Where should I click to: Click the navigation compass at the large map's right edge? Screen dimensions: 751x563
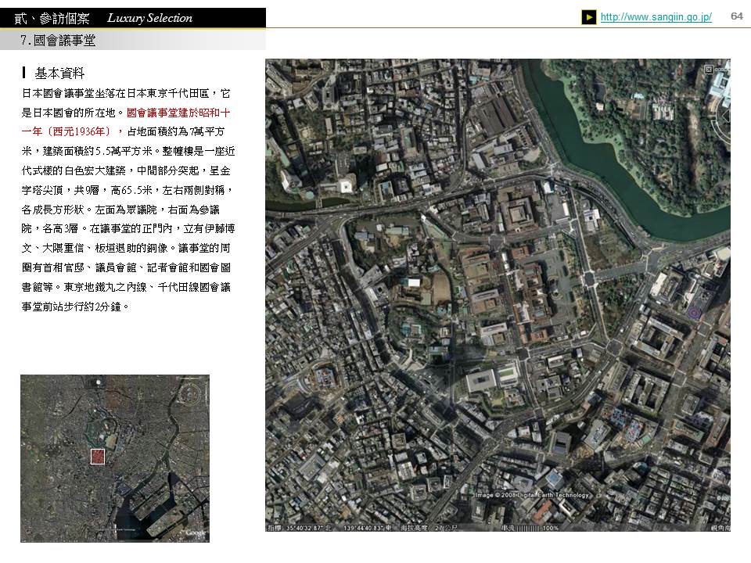point(724,116)
